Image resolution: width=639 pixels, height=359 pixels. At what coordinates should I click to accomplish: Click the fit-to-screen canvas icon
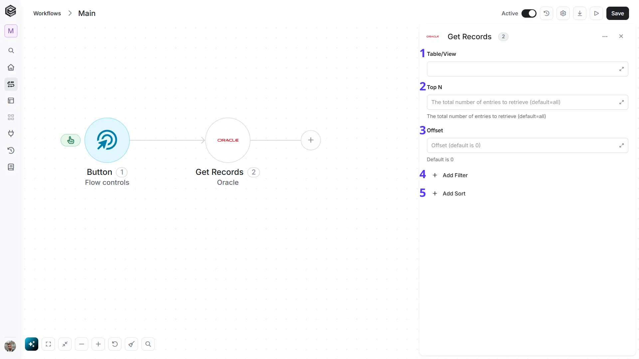pos(48,344)
